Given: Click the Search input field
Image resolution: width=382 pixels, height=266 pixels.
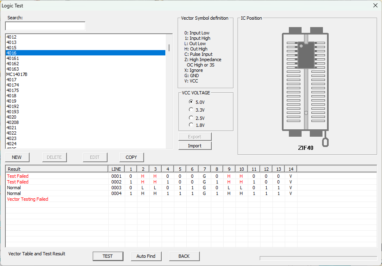Looking at the screenshot, I should (x=45, y=26).
